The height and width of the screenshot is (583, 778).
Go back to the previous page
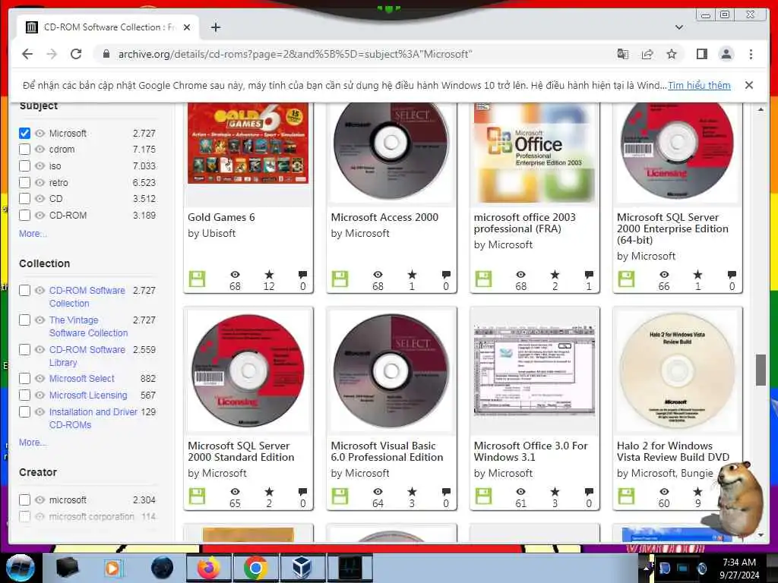[x=27, y=54]
